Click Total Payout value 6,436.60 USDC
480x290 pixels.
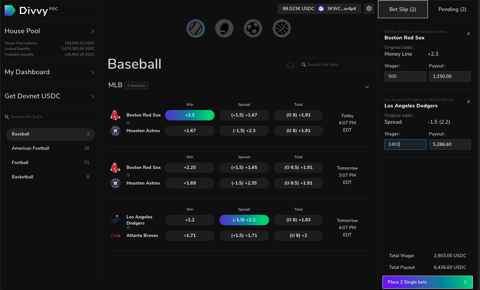[450, 268]
